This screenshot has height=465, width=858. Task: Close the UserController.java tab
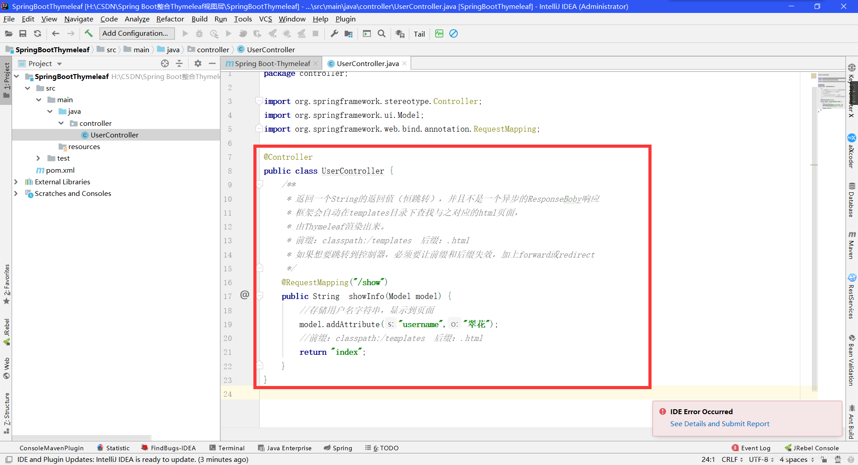[404, 63]
